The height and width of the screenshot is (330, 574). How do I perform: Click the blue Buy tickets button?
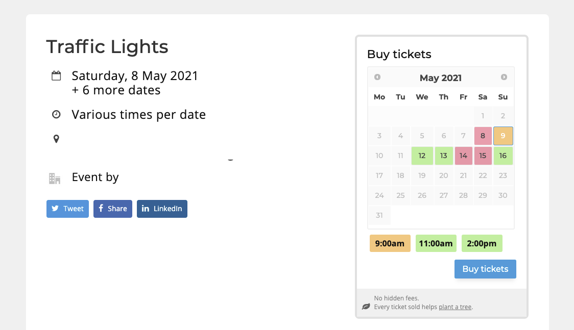(x=486, y=269)
